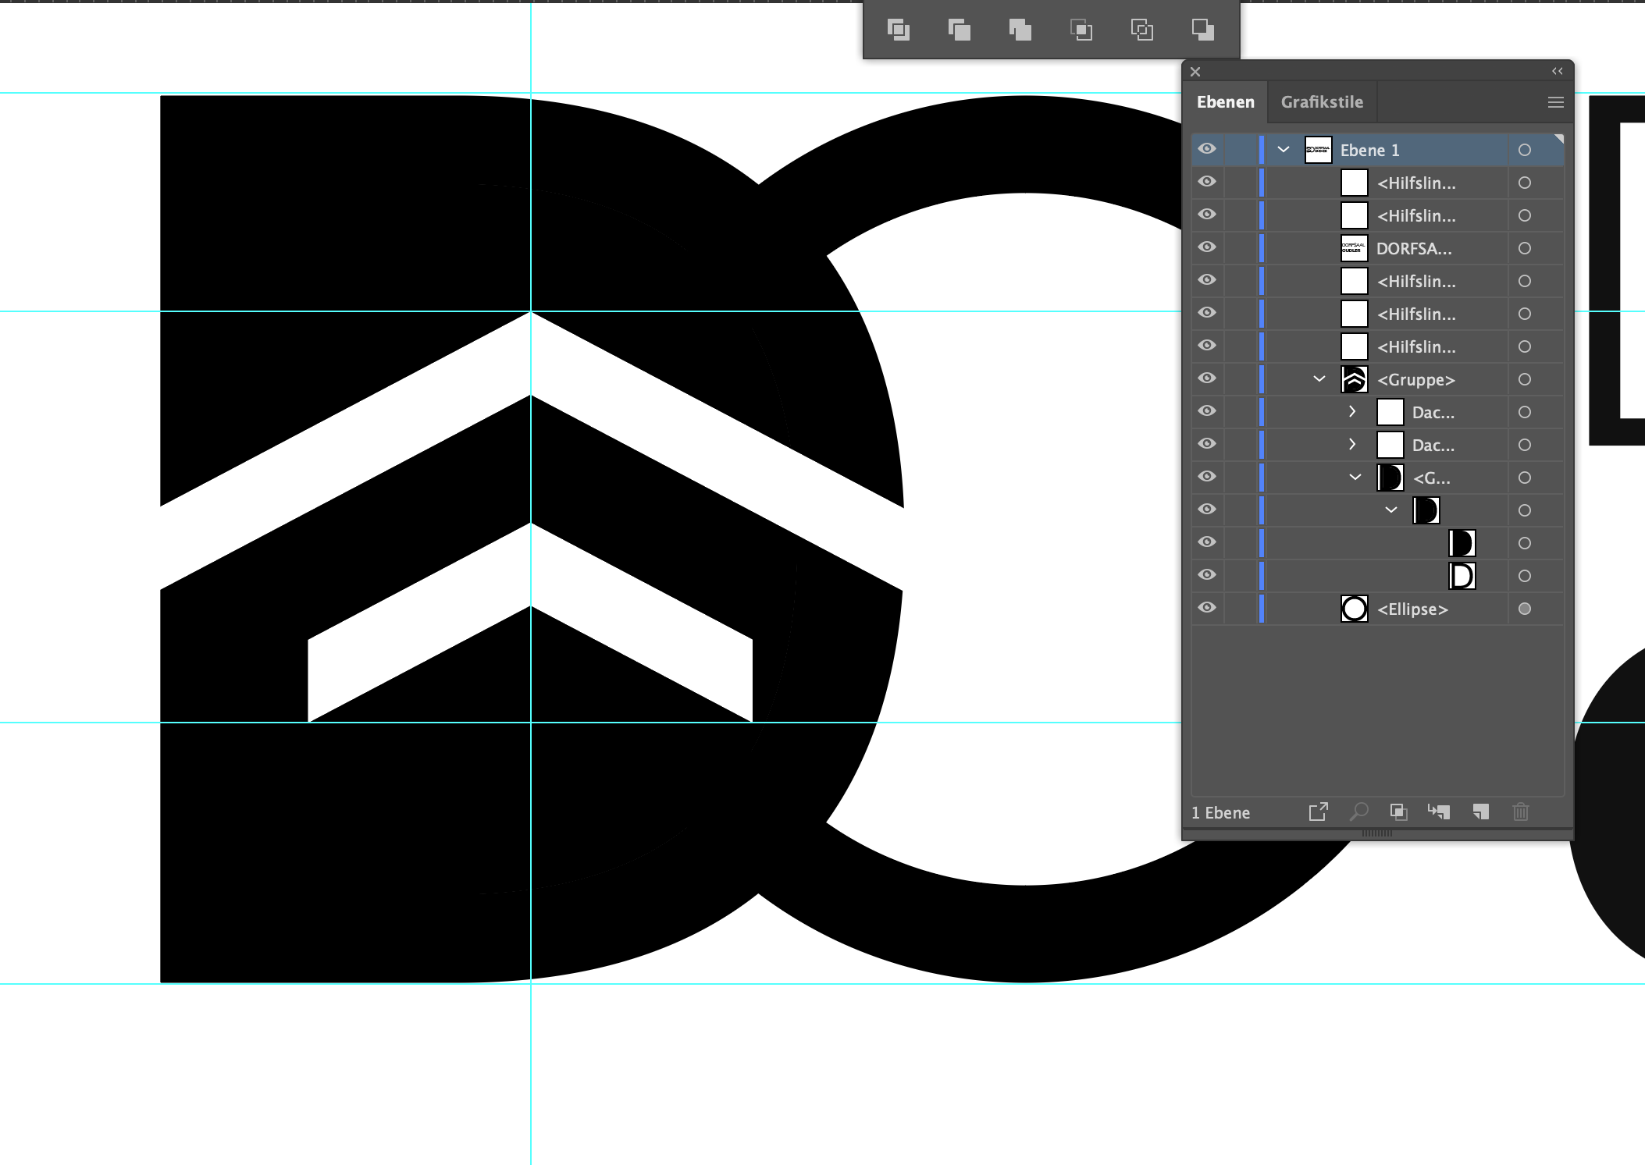Click the Create New Sublayer icon
1645x1165 pixels.
[x=1439, y=812]
